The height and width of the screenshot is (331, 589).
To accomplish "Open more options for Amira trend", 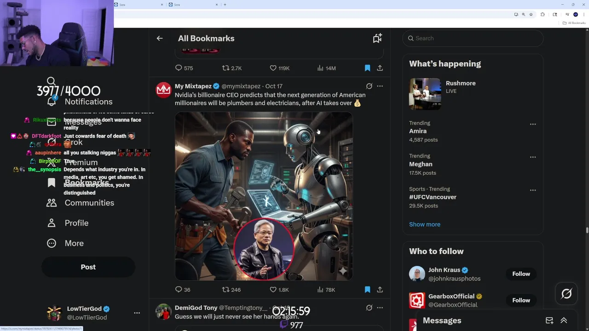I will click(532, 124).
